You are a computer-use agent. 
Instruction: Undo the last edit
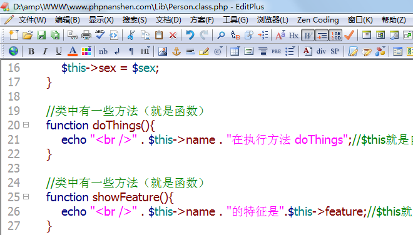[190, 35]
